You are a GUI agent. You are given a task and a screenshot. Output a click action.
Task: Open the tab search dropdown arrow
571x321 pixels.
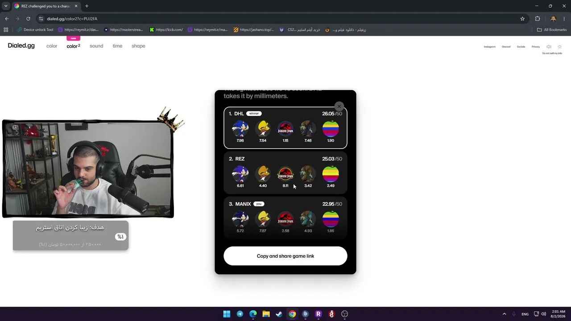point(6,6)
